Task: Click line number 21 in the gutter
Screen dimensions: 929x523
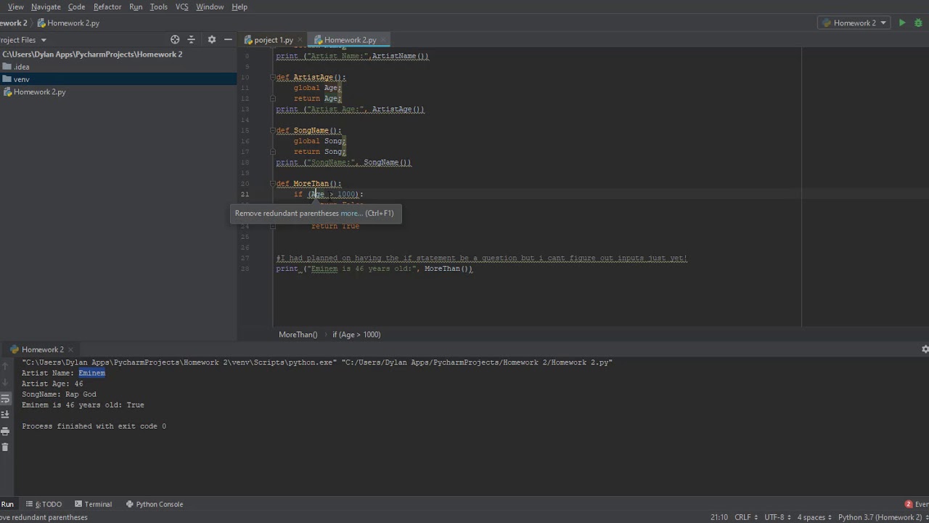Action: click(x=245, y=194)
